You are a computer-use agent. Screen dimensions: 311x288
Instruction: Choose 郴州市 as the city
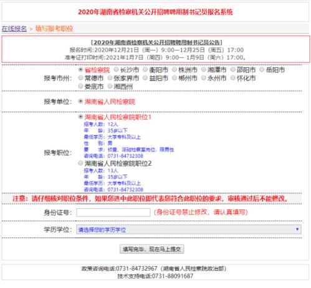pos(175,78)
